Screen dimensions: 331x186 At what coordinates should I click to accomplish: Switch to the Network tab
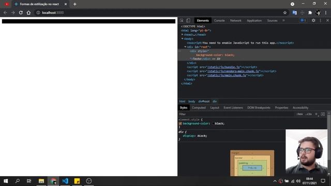[236, 21]
